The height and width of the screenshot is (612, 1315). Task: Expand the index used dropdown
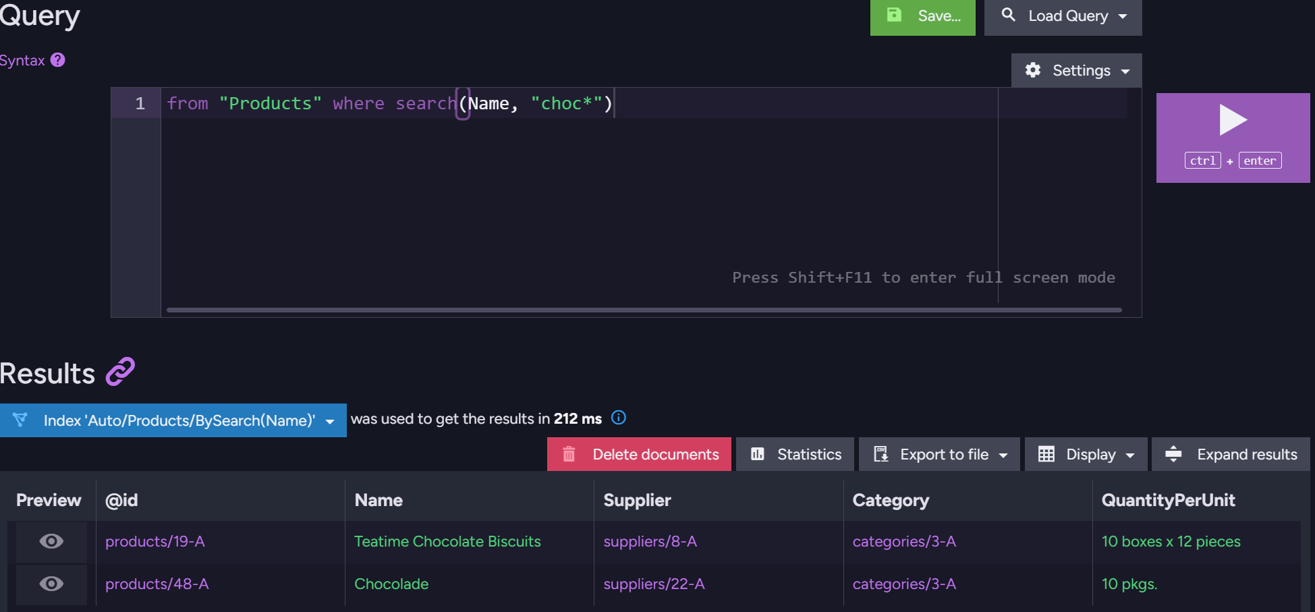point(173,420)
